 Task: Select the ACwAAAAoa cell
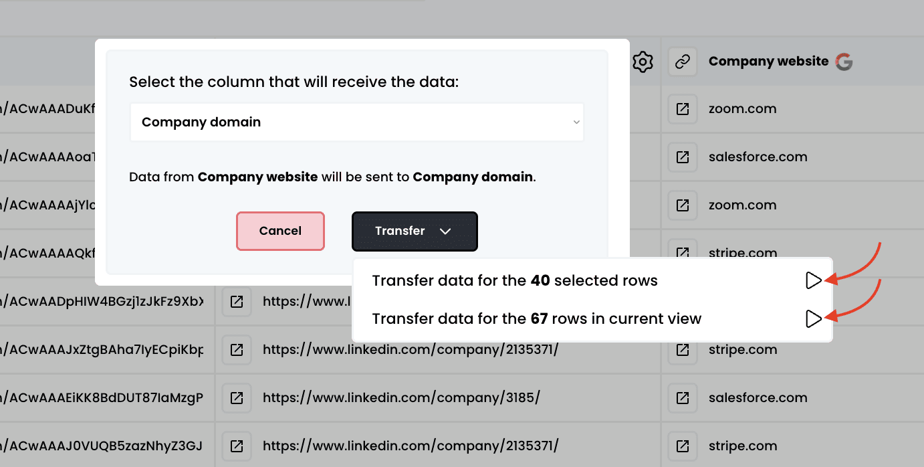pyautogui.click(x=48, y=157)
